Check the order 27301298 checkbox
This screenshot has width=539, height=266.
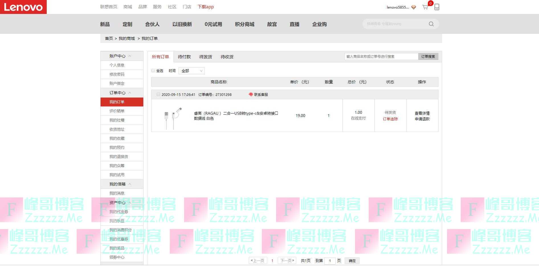[158, 94]
